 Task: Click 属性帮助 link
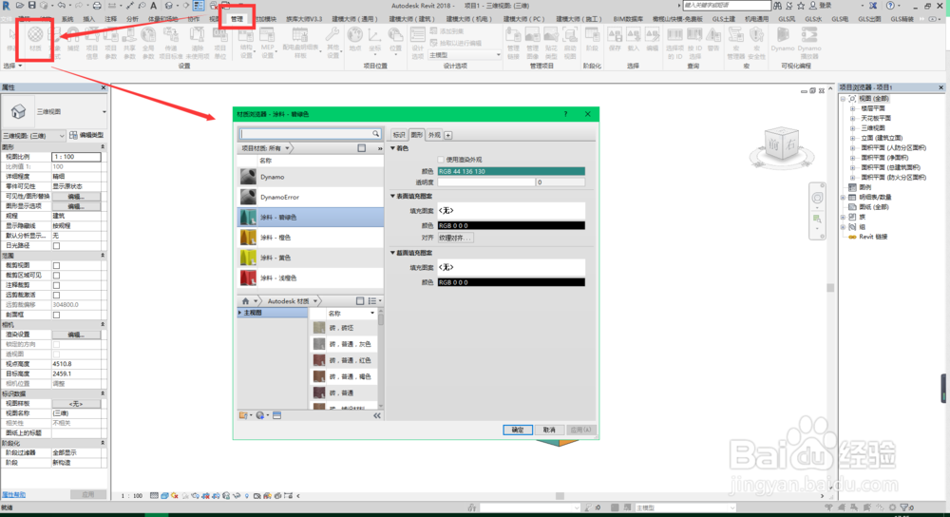[x=14, y=494]
